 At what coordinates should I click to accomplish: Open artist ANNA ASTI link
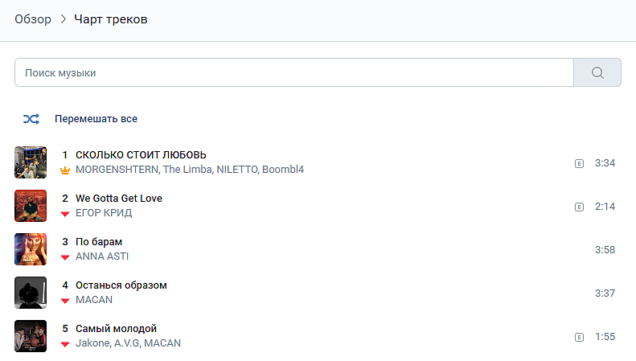click(101, 256)
